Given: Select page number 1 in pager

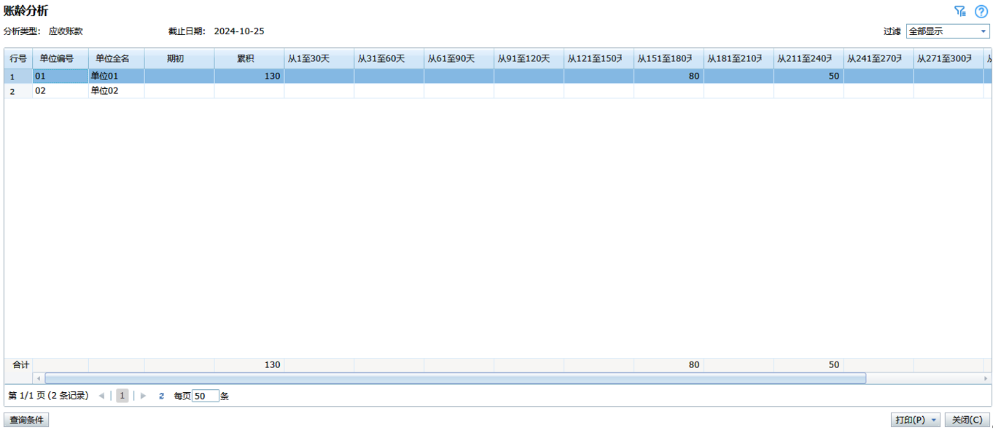Looking at the screenshot, I should [x=122, y=396].
